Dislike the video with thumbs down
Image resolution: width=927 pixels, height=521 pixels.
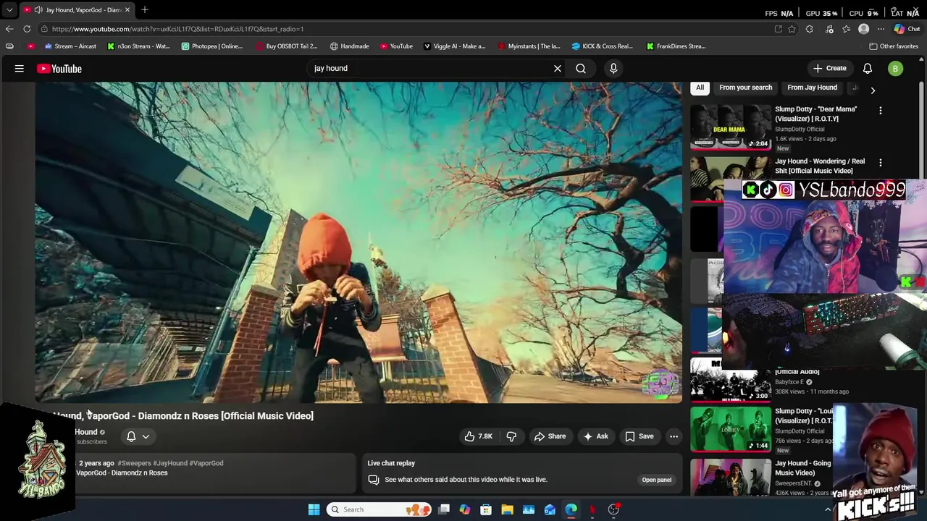coord(511,436)
